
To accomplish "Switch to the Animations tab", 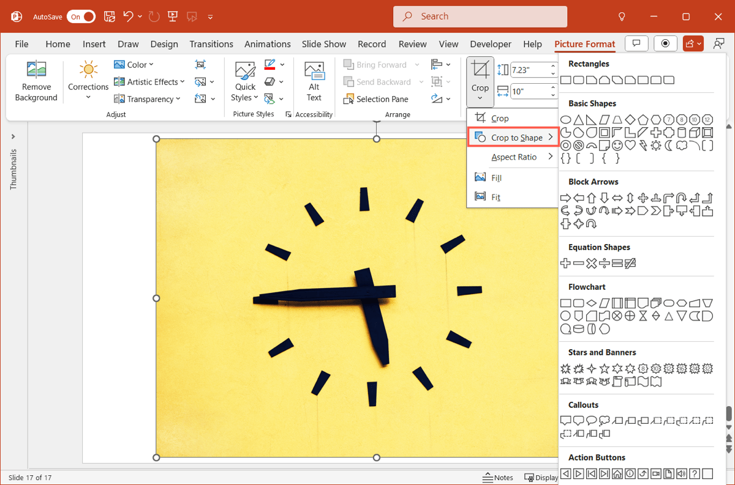I will coord(268,44).
